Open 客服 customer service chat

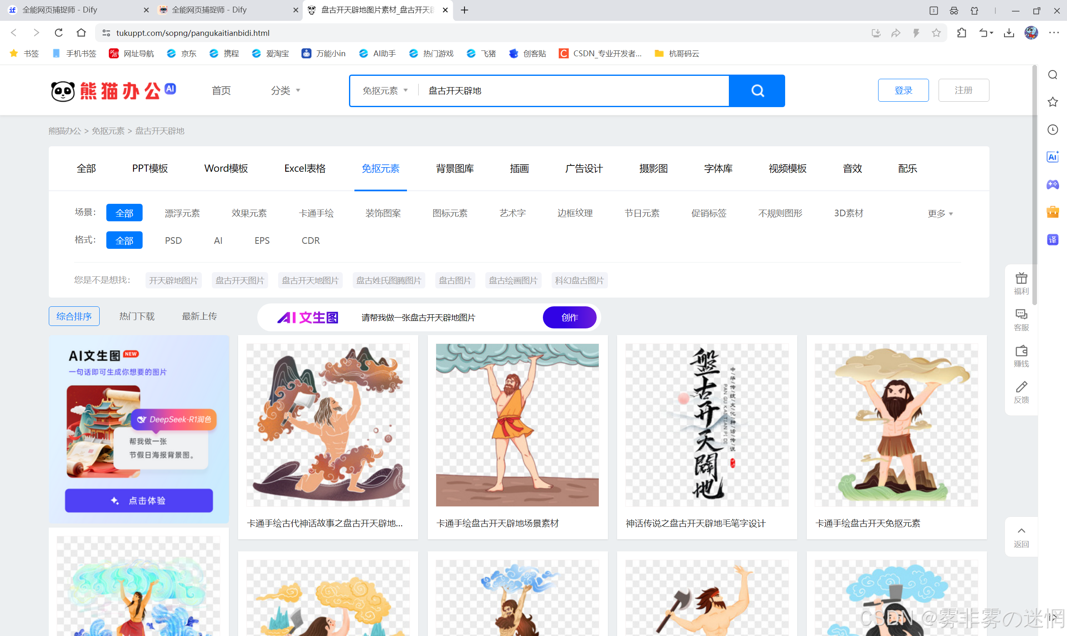pyautogui.click(x=1021, y=320)
